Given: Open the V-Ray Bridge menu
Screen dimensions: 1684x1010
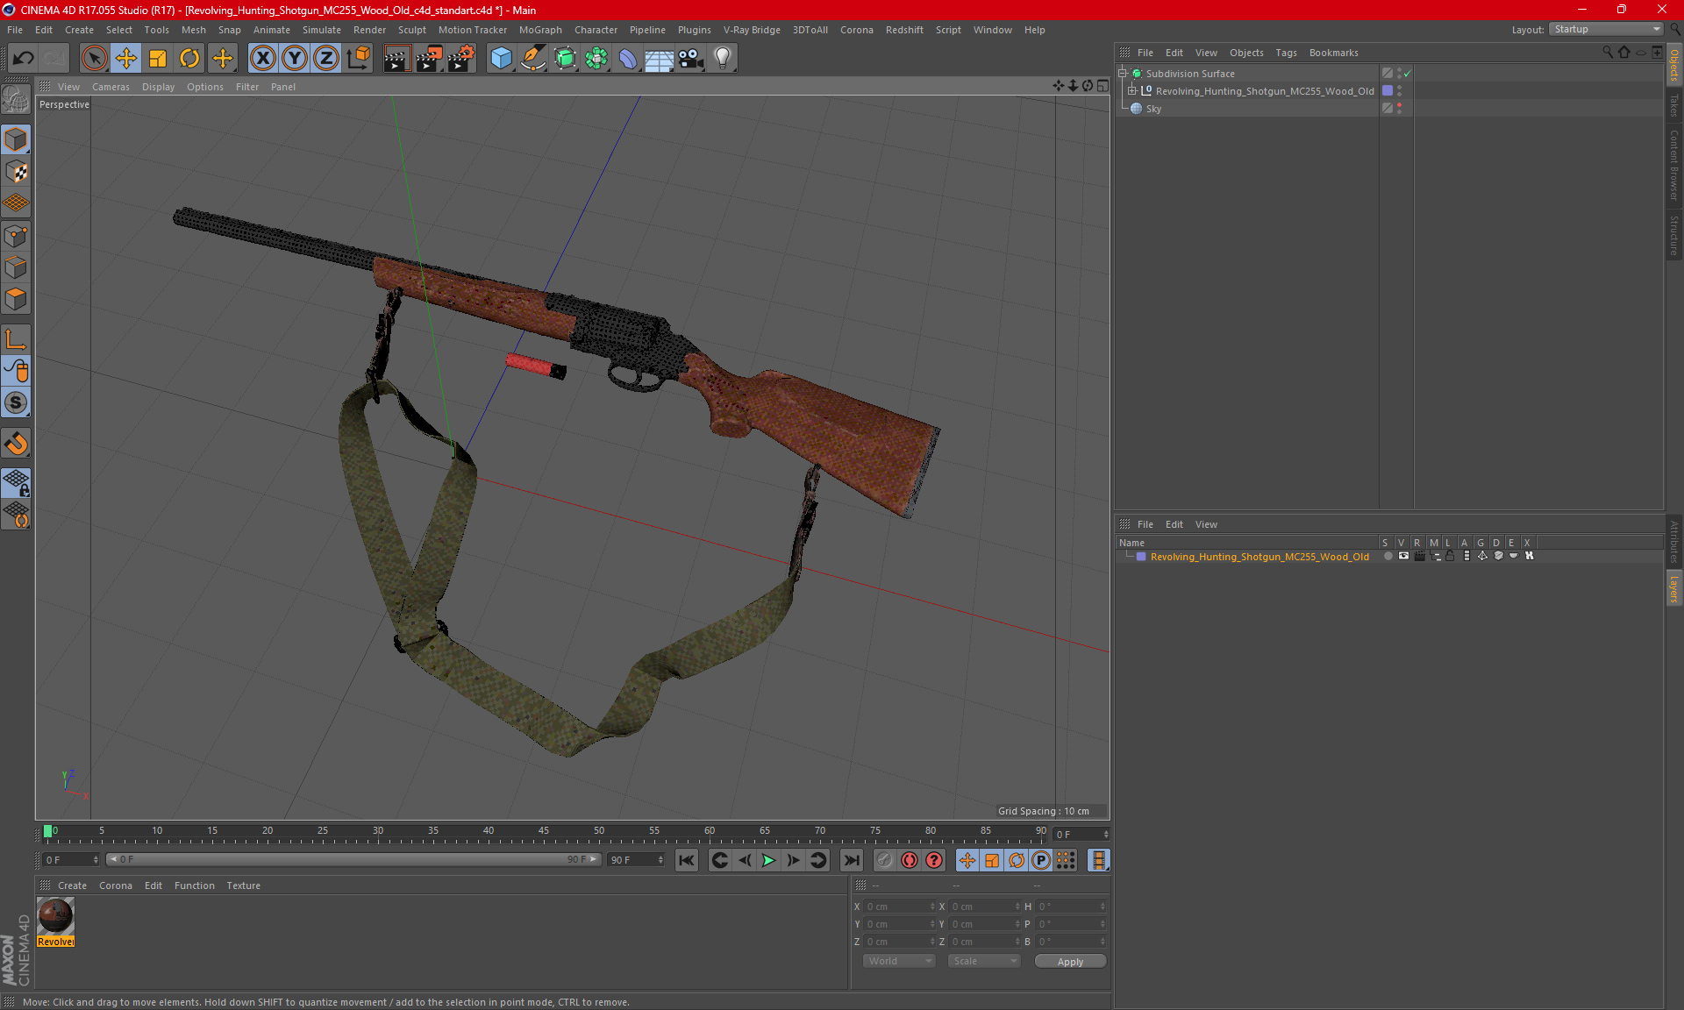Looking at the screenshot, I should (x=752, y=30).
